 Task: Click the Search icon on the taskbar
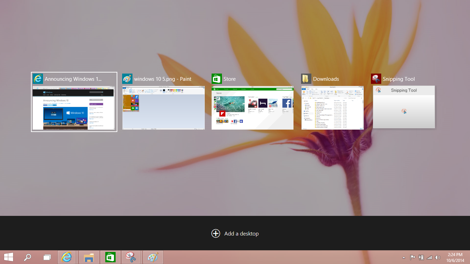[x=28, y=257]
